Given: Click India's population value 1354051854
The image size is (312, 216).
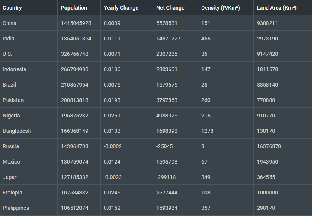Looking at the screenshot, I should [76, 39].
